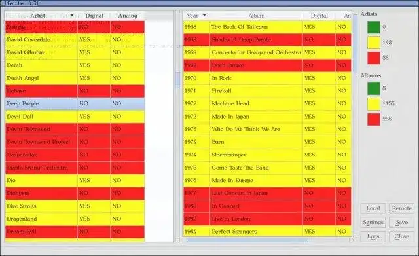Image resolution: width=419 pixels, height=256 pixels.
Task: Select Shades of Deep Purple album
Action: [268, 39]
